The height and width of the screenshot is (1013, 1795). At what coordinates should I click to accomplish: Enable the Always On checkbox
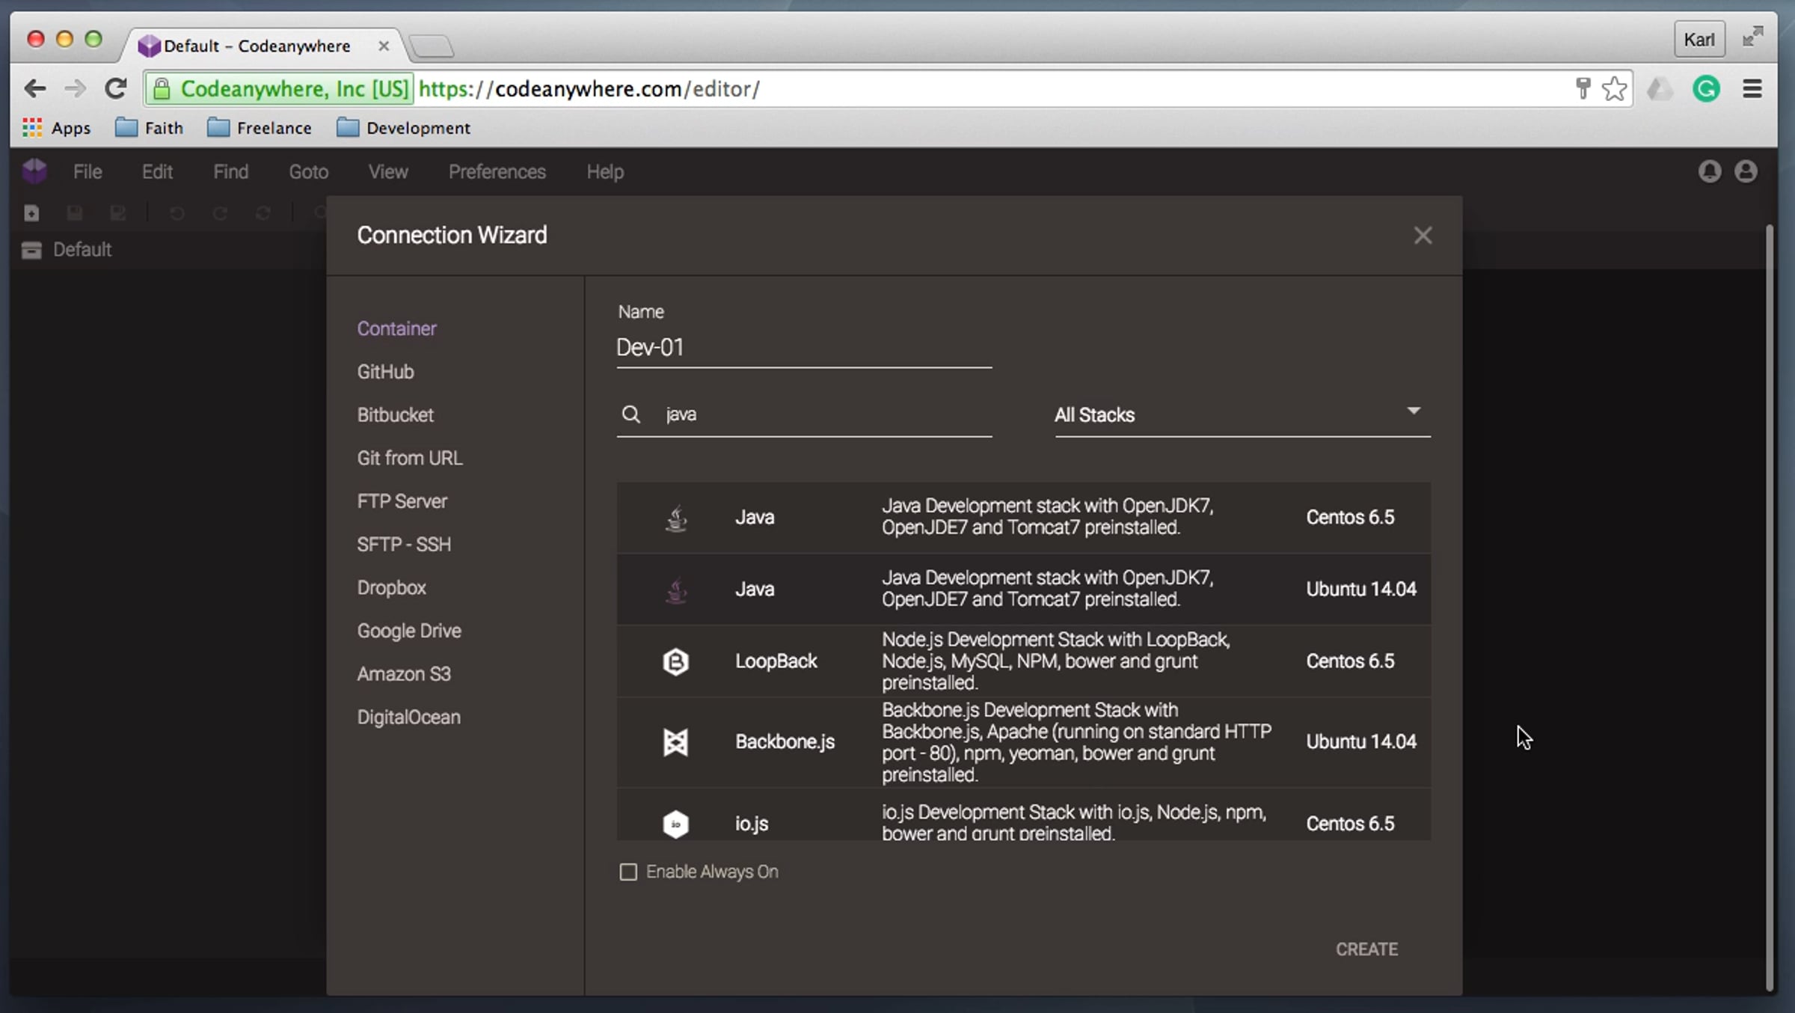click(628, 872)
